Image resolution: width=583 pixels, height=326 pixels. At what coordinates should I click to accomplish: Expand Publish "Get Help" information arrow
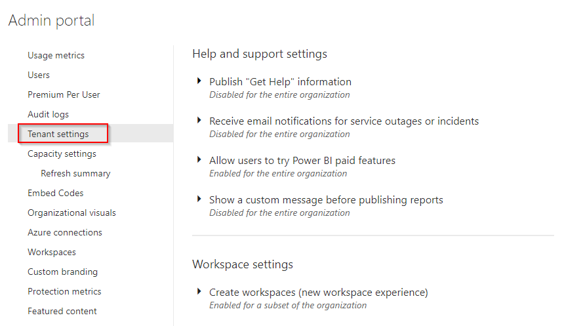[x=199, y=81]
